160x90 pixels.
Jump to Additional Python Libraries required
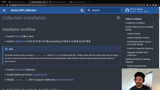(138, 60)
